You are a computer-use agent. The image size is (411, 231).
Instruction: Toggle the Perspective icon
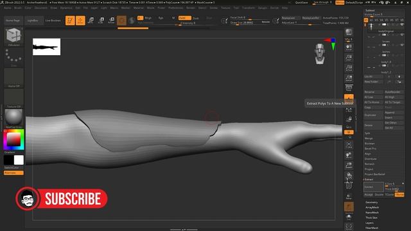coord(349,89)
